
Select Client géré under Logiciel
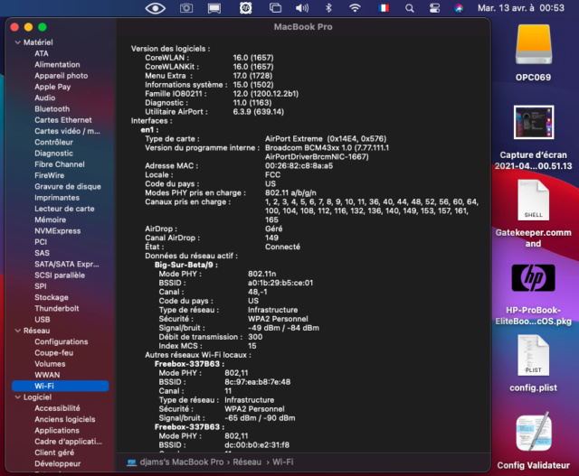(x=54, y=453)
